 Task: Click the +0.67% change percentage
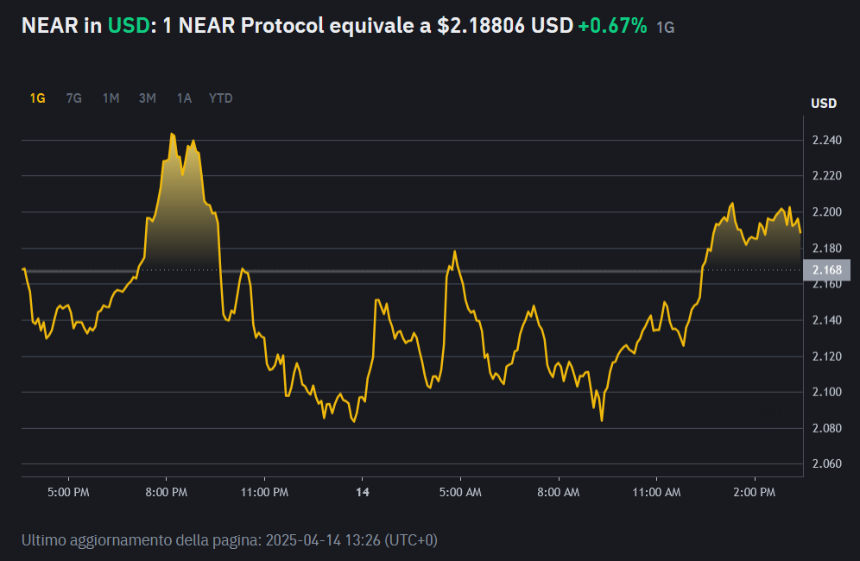pyautogui.click(x=613, y=26)
